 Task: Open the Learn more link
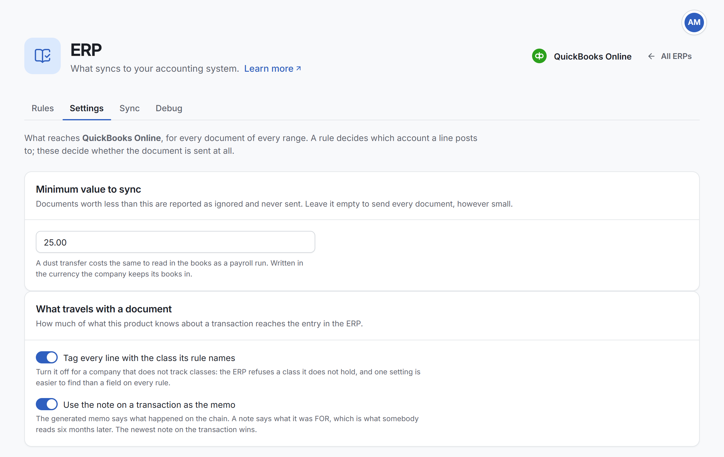click(272, 69)
